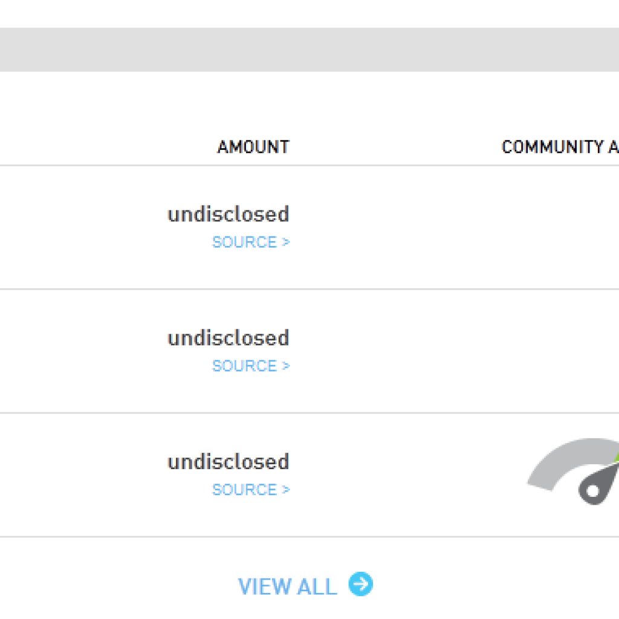The image size is (619, 619).
Task: Open the SOURCE link in the third row
Action: 251,490
